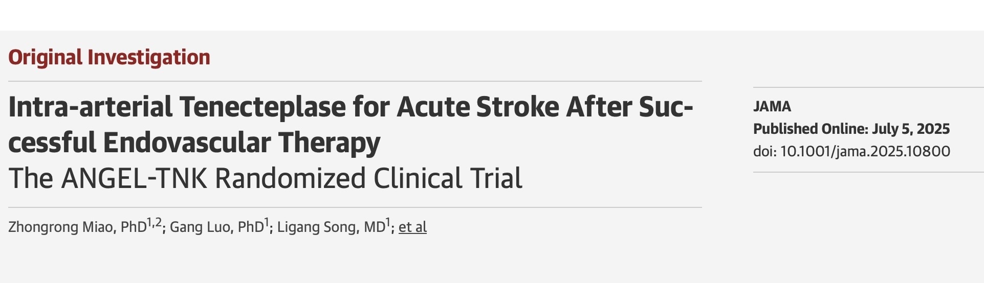The height and width of the screenshot is (283, 984).
Task: Click affiliation superscript after Gang Luo
Action: coord(266,223)
